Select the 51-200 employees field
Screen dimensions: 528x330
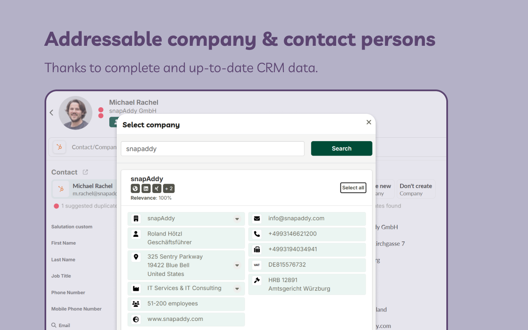point(186,304)
